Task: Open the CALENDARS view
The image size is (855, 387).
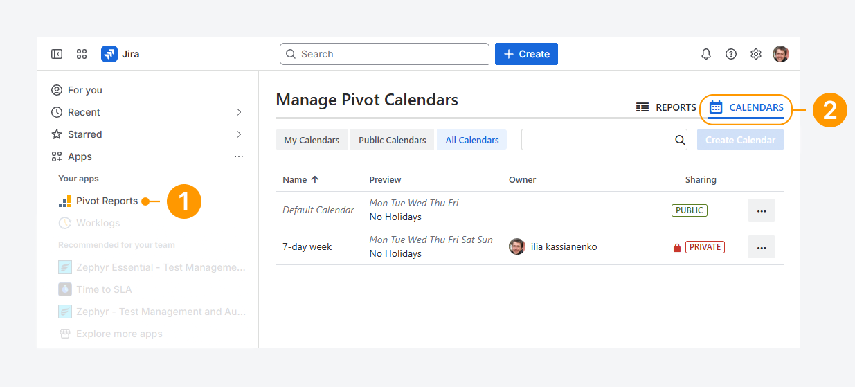Action: click(746, 107)
